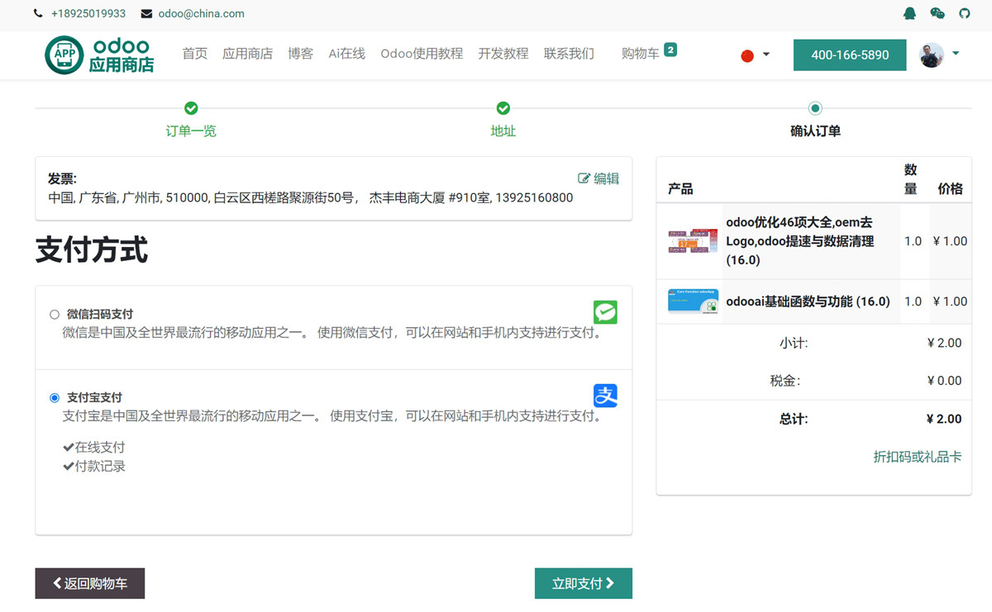Open the GitHub icon in top bar
Screen dimensions: 992x612
964,13
